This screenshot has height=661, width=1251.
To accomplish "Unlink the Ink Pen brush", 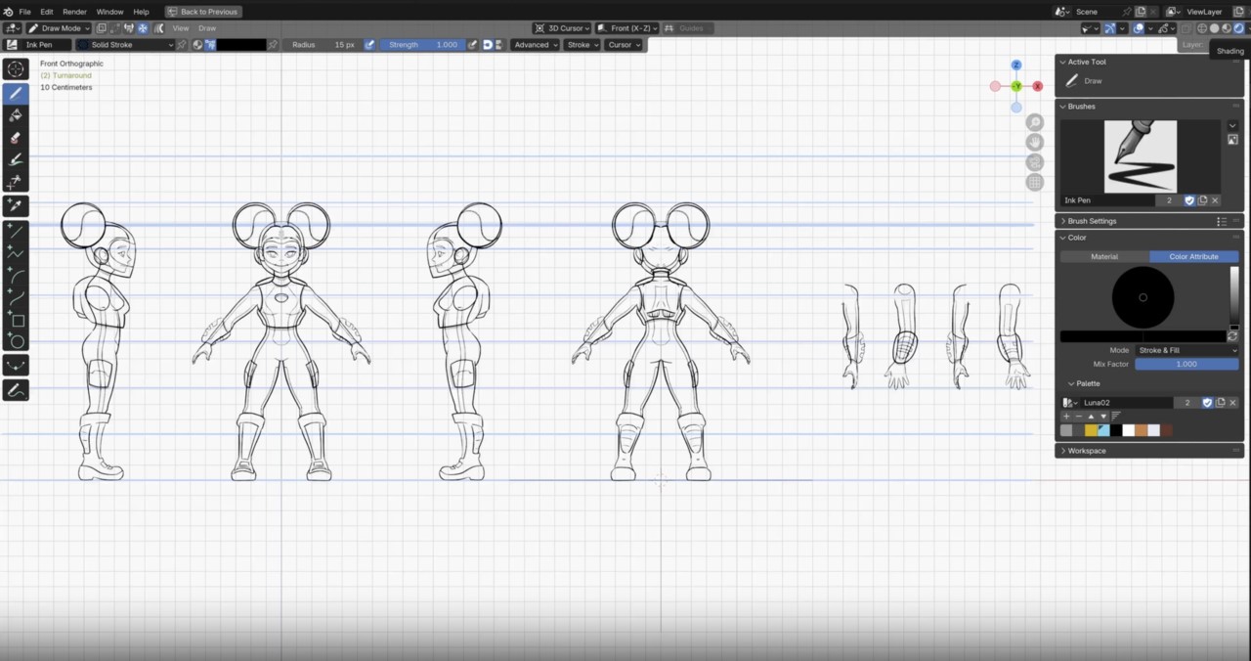I will [x=1215, y=200].
